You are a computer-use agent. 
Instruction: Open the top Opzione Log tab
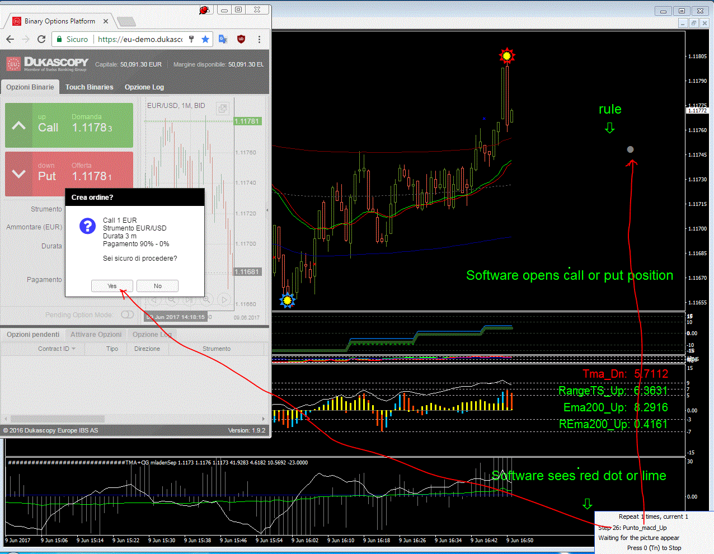click(144, 87)
